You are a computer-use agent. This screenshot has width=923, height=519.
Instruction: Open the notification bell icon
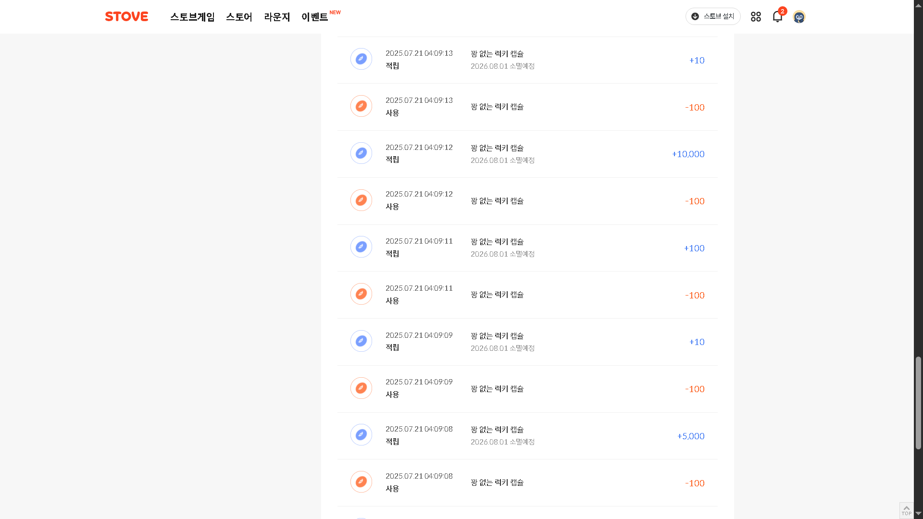point(777,17)
